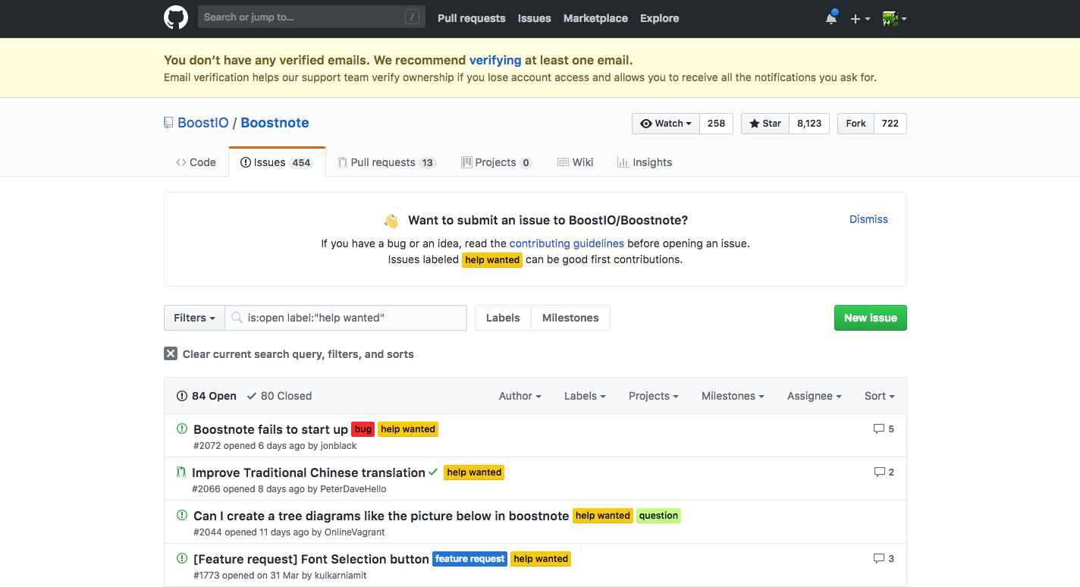Screen dimensions: 1080x587
Task: Open the Boostnote repository name link
Action: click(275, 123)
